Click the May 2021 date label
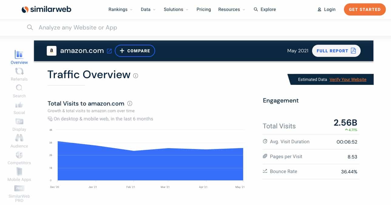 [x=298, y=51]
